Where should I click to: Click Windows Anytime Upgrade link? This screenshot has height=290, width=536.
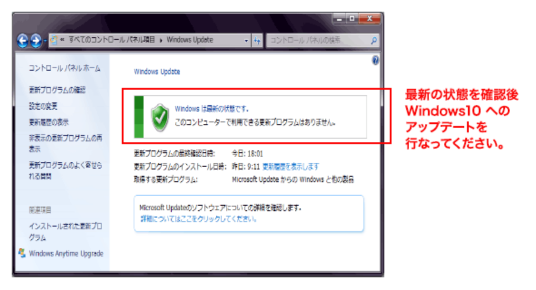66,253
